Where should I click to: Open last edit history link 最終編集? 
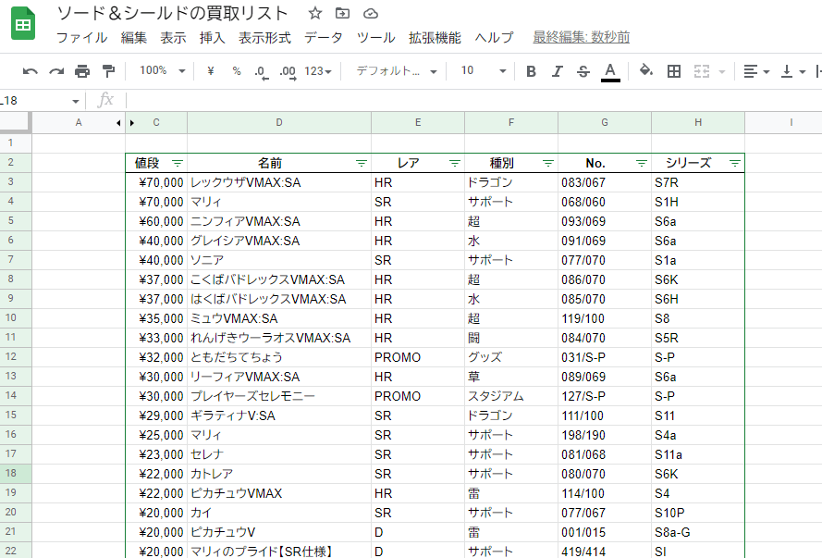[581, 37]
